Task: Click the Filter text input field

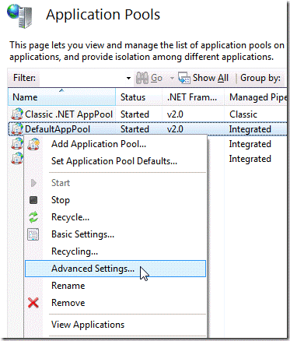Action: (x=82, y=78)
